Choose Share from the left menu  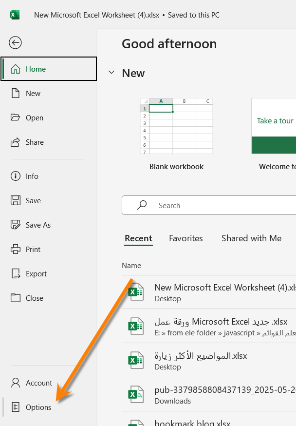(49, 142)
